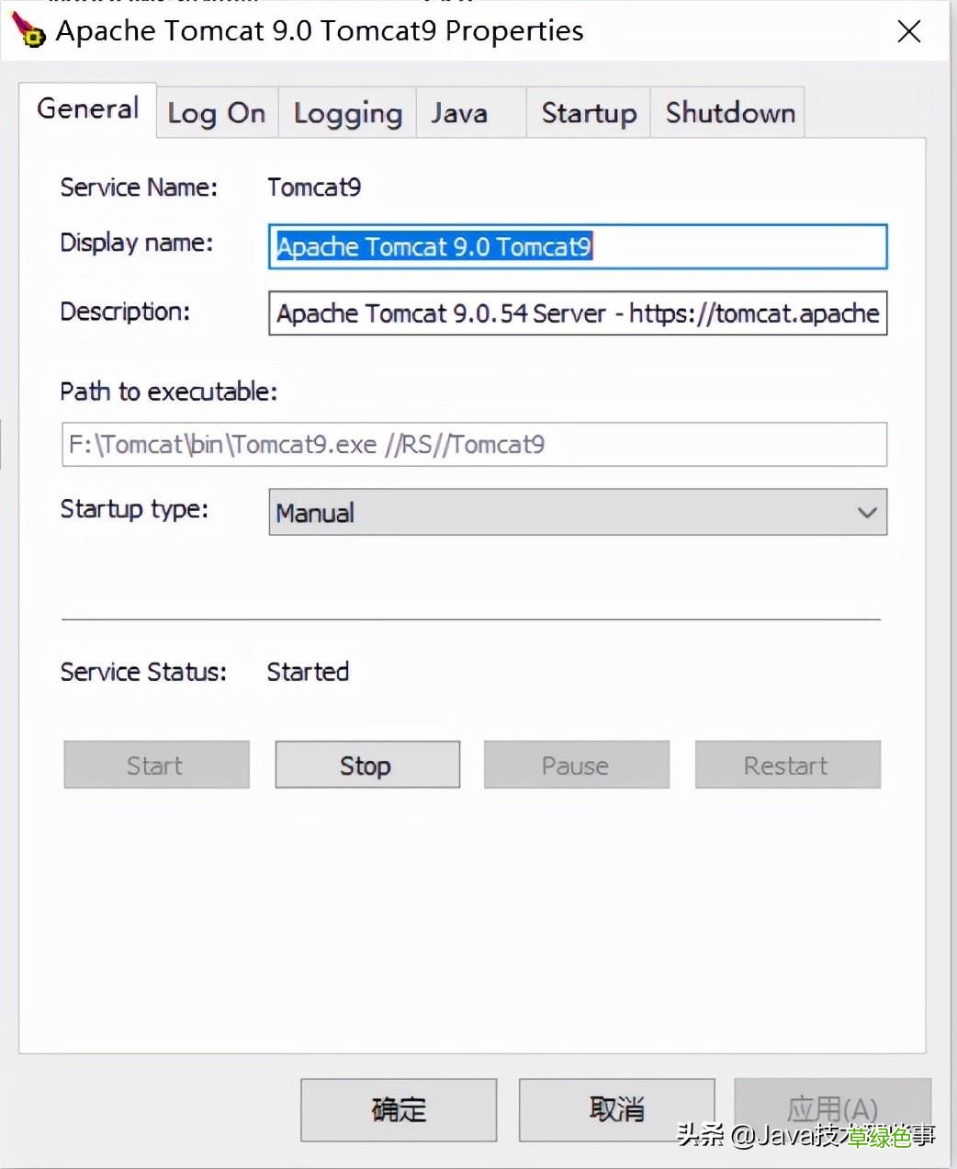957x1169 pixels.
Task: Select the General tab
Action: pyautogui.click(x=88, y=109)
